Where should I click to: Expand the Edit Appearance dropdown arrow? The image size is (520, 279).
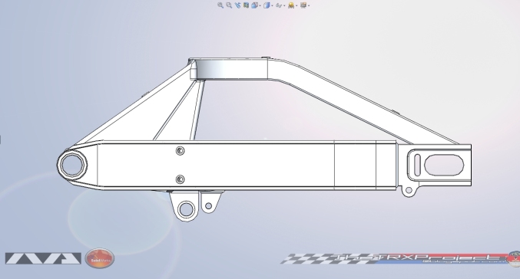click(x=296, y=5)
